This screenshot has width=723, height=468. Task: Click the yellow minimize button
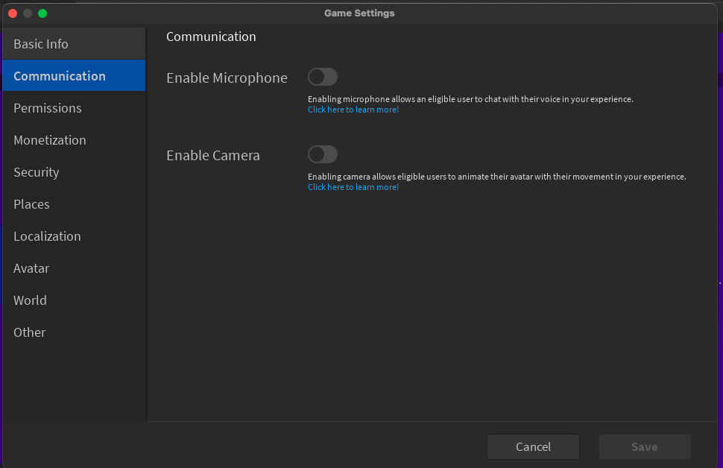(28, 13)
